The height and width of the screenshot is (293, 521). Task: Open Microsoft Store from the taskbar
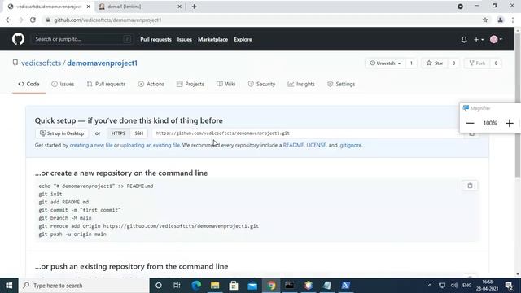234,286
